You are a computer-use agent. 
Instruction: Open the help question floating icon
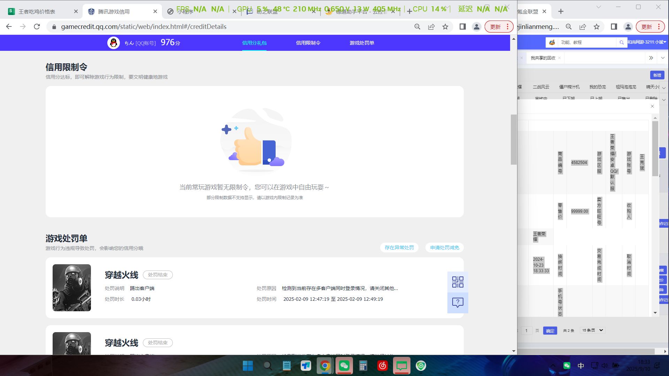click(x=458, y=303)
